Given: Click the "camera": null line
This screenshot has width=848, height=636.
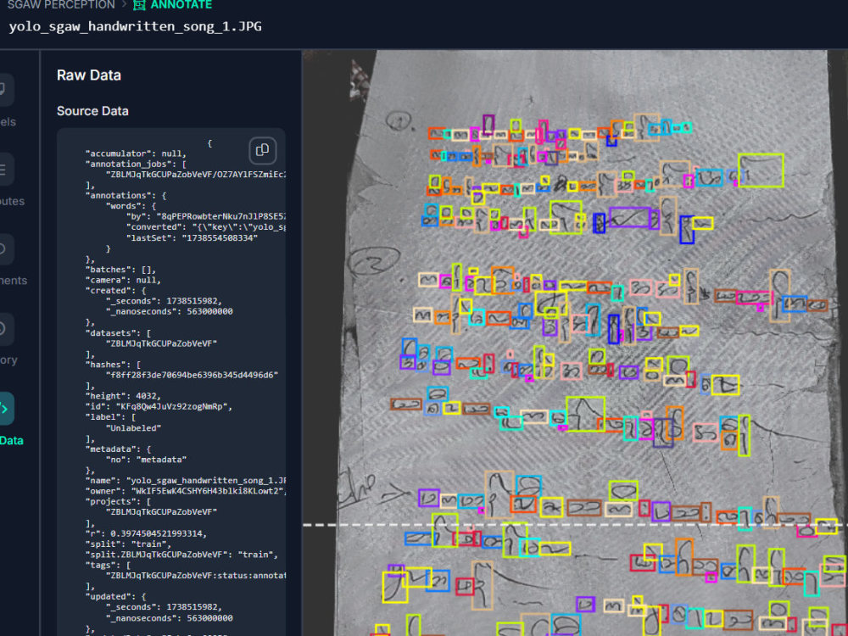Looking at the screenshot, I should (x=123, y=280).
